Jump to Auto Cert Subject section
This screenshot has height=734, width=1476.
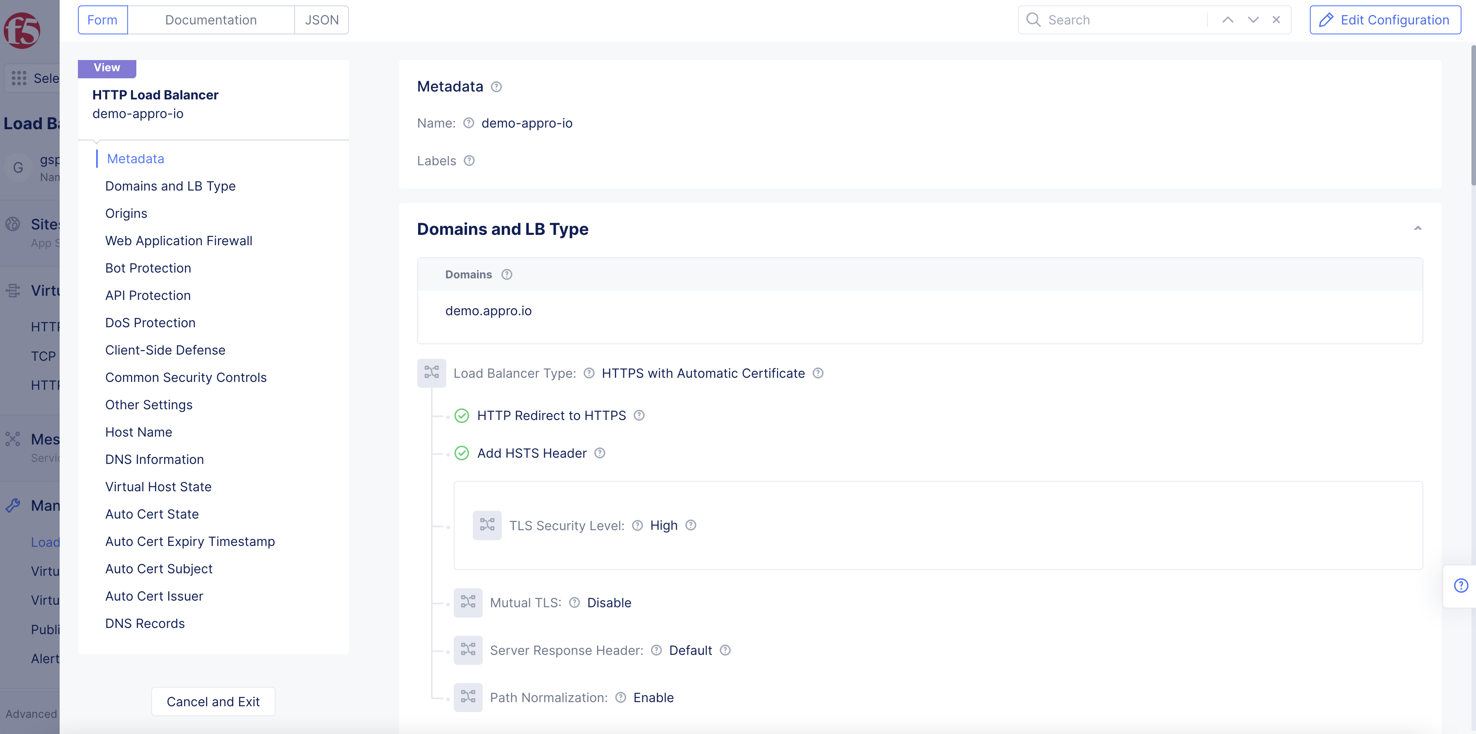pos(159,569)
